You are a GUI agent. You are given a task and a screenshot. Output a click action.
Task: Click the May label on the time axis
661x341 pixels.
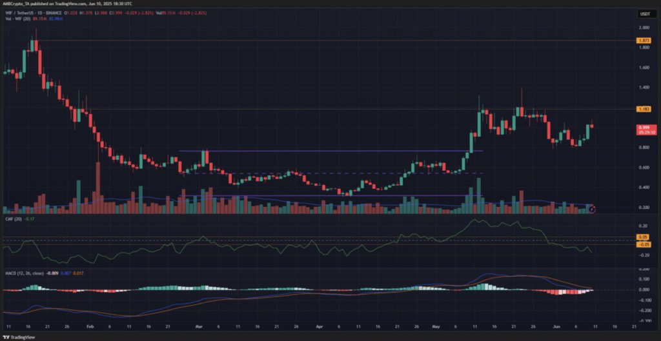pos(436,326)
